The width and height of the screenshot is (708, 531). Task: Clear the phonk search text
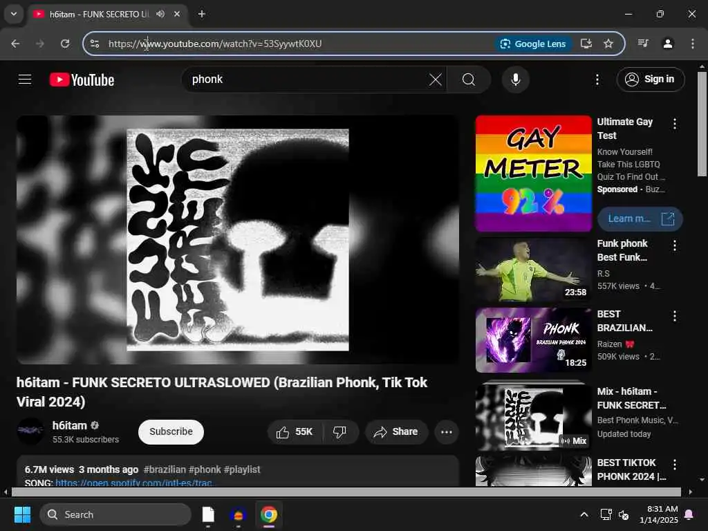pyautogui.click(x=436, y=80)
